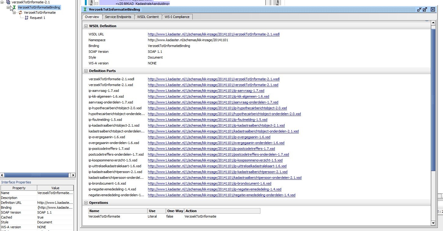The width and height of the screenshot is (443, 231).
Task: Open the ip-overgegaanin-1.6.xsd link
Action: pos(209,137)
